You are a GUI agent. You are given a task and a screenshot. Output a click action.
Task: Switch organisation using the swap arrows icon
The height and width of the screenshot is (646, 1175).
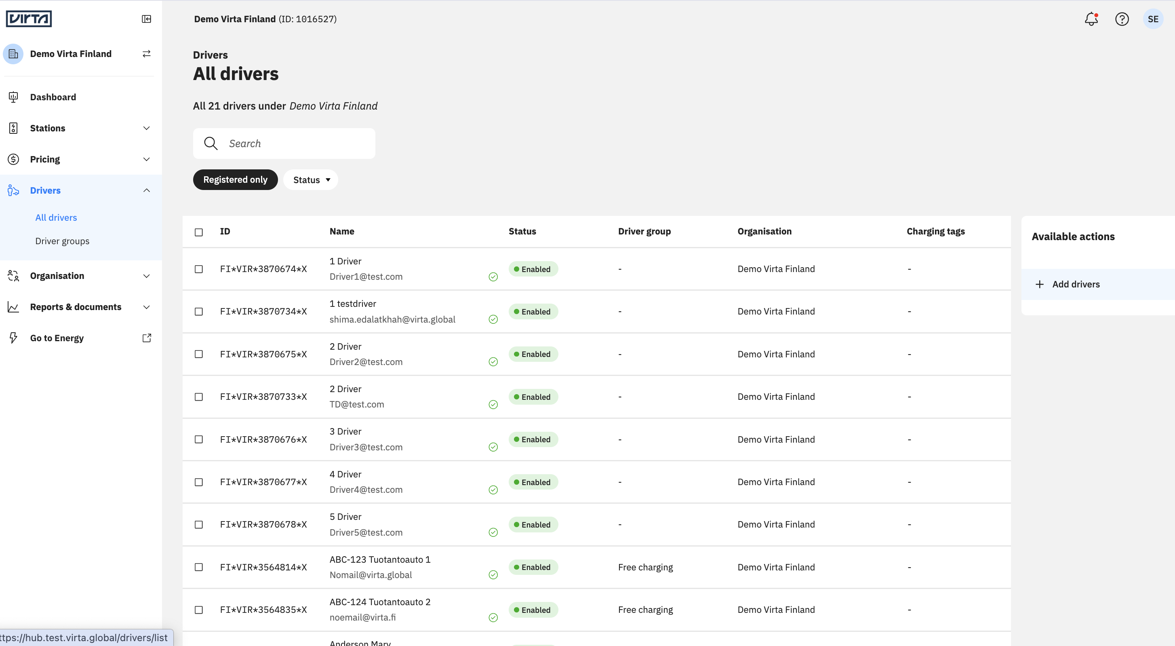146,54
